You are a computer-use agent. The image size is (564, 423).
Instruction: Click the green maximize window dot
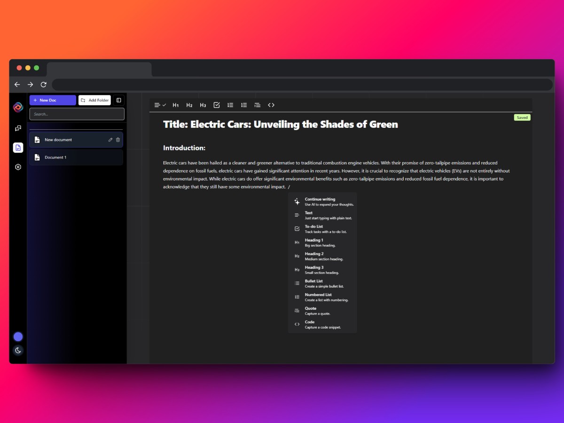(36, 68)
